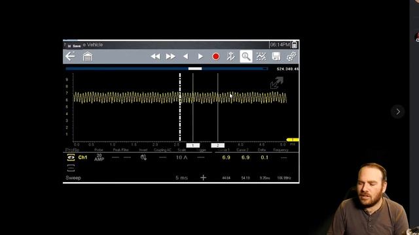Toggle the cursors tool icon
The height and width of the screenshot is (235, 419).
point(230,57)
